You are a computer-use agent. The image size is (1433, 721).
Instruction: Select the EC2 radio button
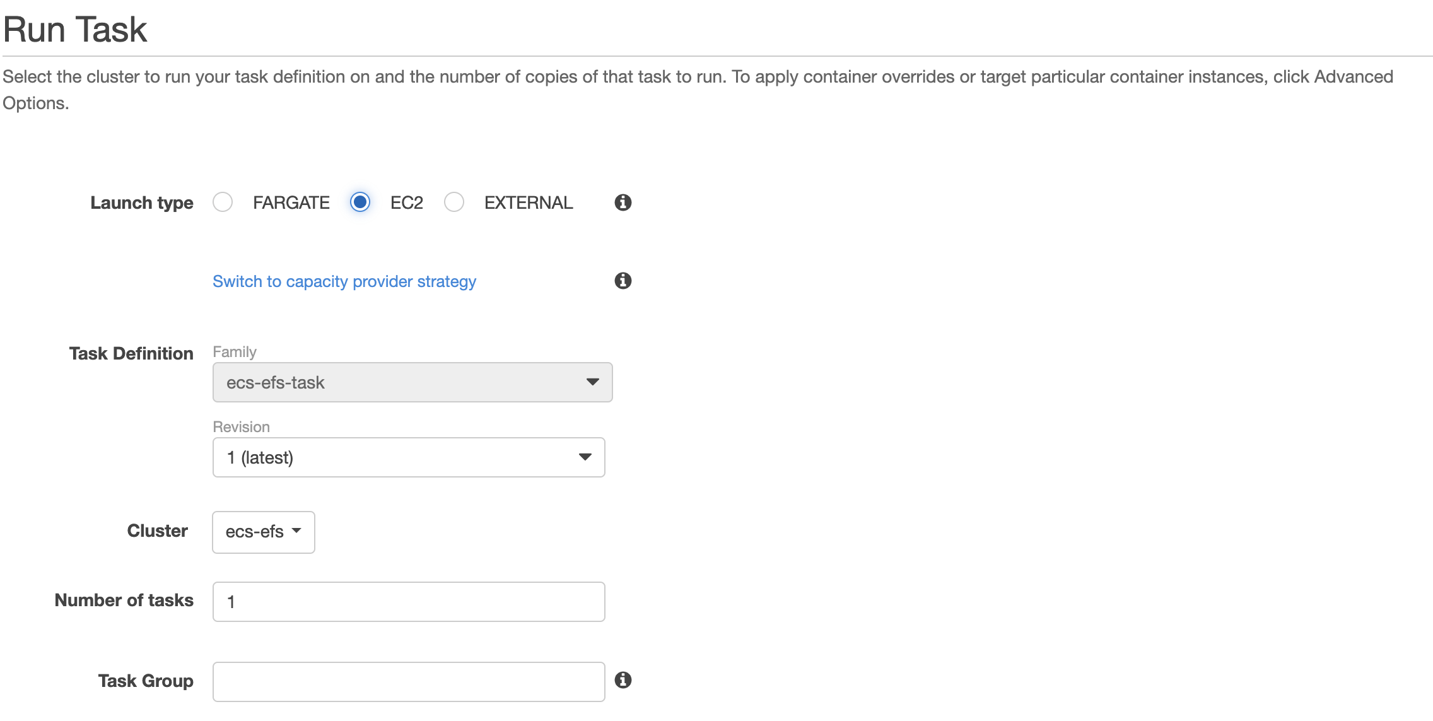click(x=360, y=202)
